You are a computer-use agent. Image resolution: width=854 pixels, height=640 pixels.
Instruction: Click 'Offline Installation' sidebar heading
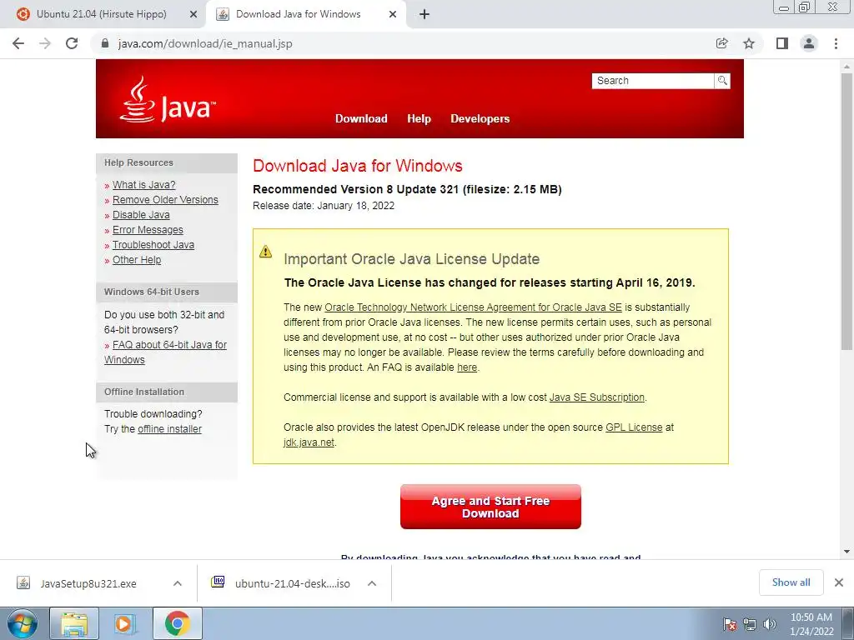click(x=143, y=392)
